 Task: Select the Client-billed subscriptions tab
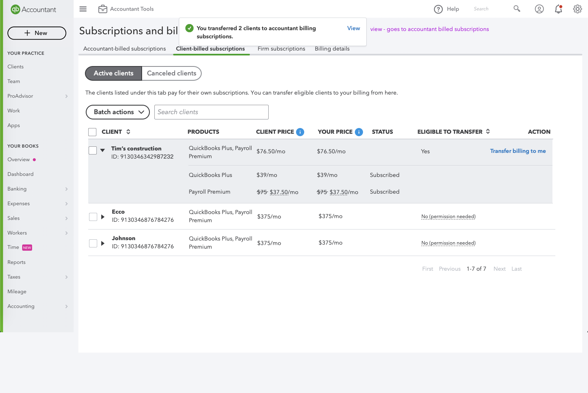pyautogui.click(x=210, y=49)
